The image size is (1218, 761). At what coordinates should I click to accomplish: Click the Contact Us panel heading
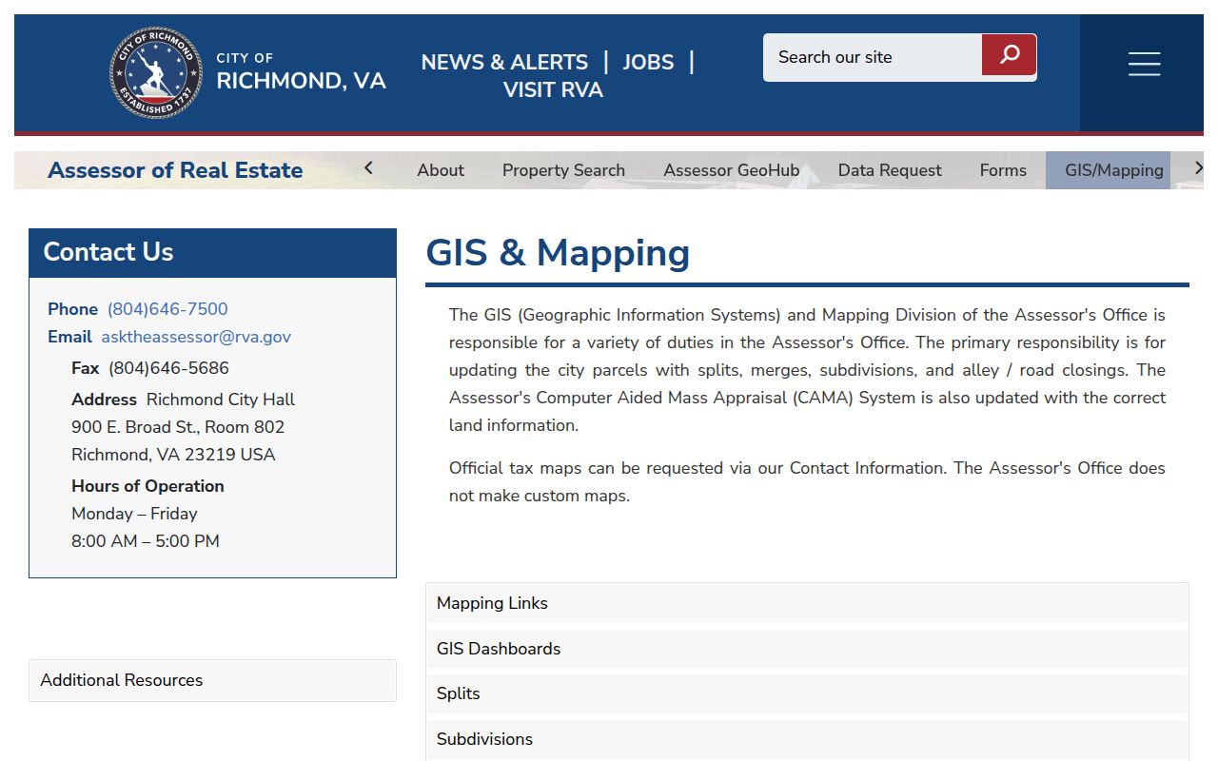pos(212,252)
